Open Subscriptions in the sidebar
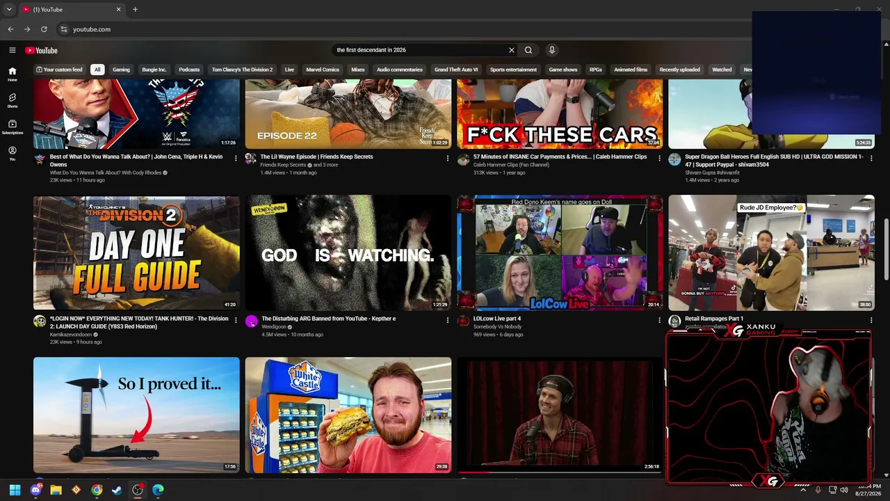Image resolution: width=890 pixels, height=501 pixels. (12, 127)
